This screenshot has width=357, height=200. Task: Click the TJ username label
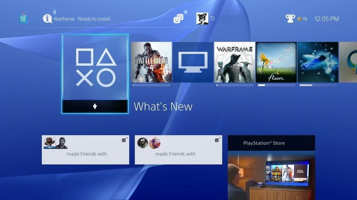point(212,19)
